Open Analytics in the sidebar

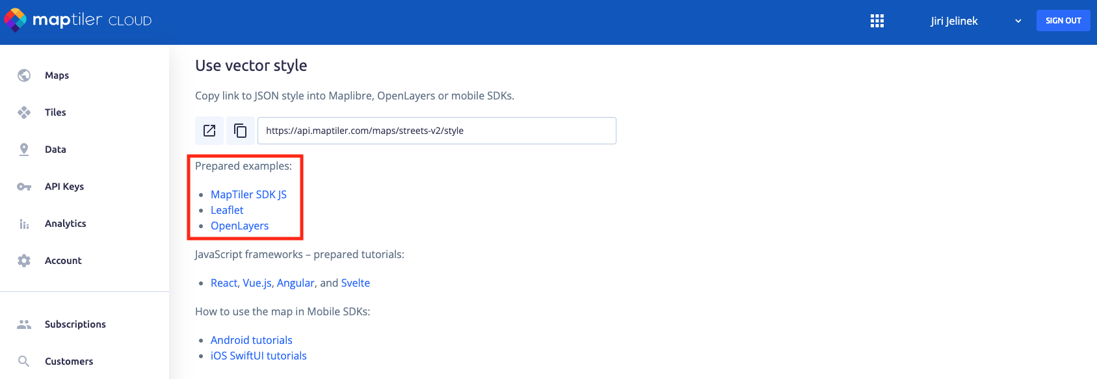point(66,224)
